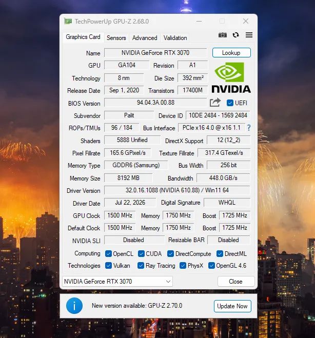The height and width of the screenshot is (338, 315).
Task: Click the GPU Clock row Boost 1725 MHz
Action: click(x=235, y=215)
